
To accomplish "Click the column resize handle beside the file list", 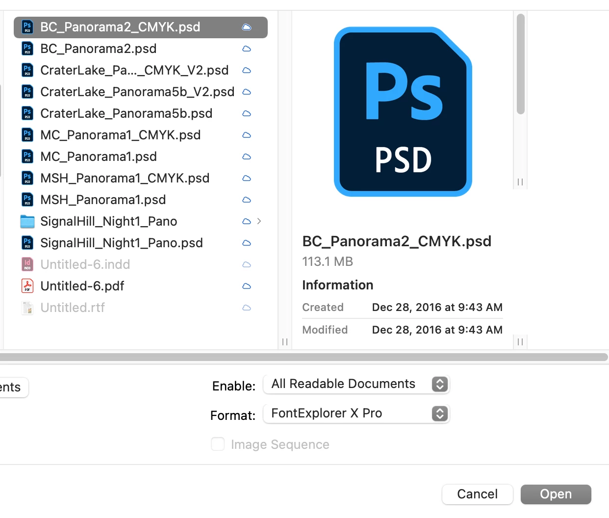I will (x=285, y=342).
